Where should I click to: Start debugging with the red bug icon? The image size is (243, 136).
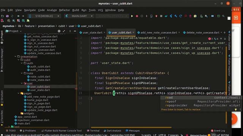137,16
